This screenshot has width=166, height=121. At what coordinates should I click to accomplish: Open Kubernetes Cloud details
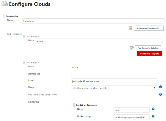(x=149, y=28)
